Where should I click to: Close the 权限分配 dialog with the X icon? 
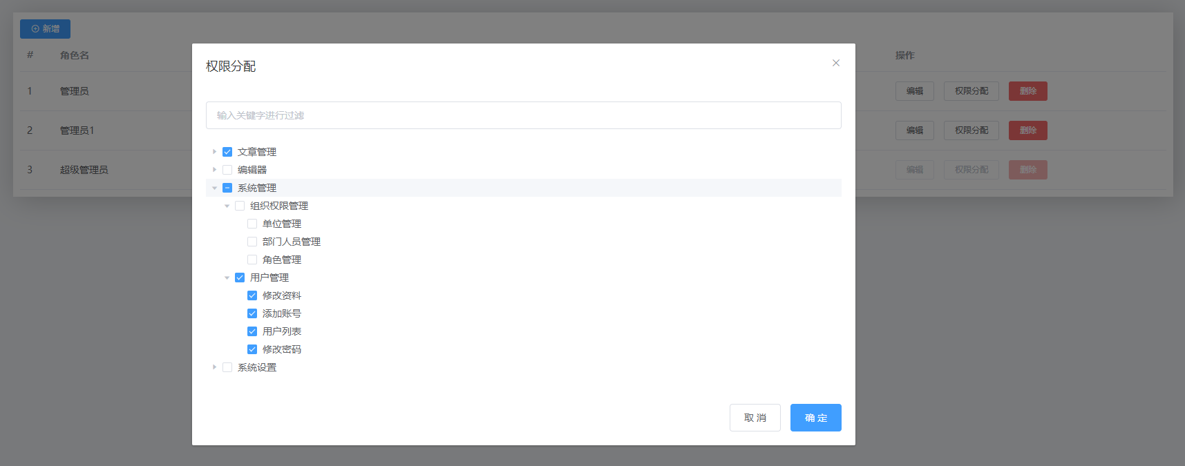[835, 63]
